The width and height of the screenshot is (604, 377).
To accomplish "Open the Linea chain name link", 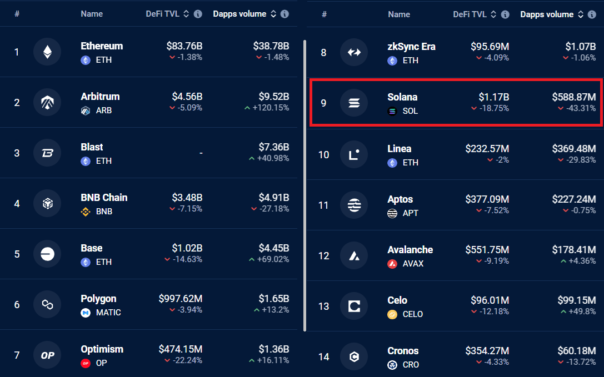I will point(400,149).
